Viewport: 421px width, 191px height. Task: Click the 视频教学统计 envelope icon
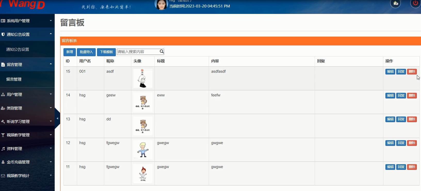3,176
